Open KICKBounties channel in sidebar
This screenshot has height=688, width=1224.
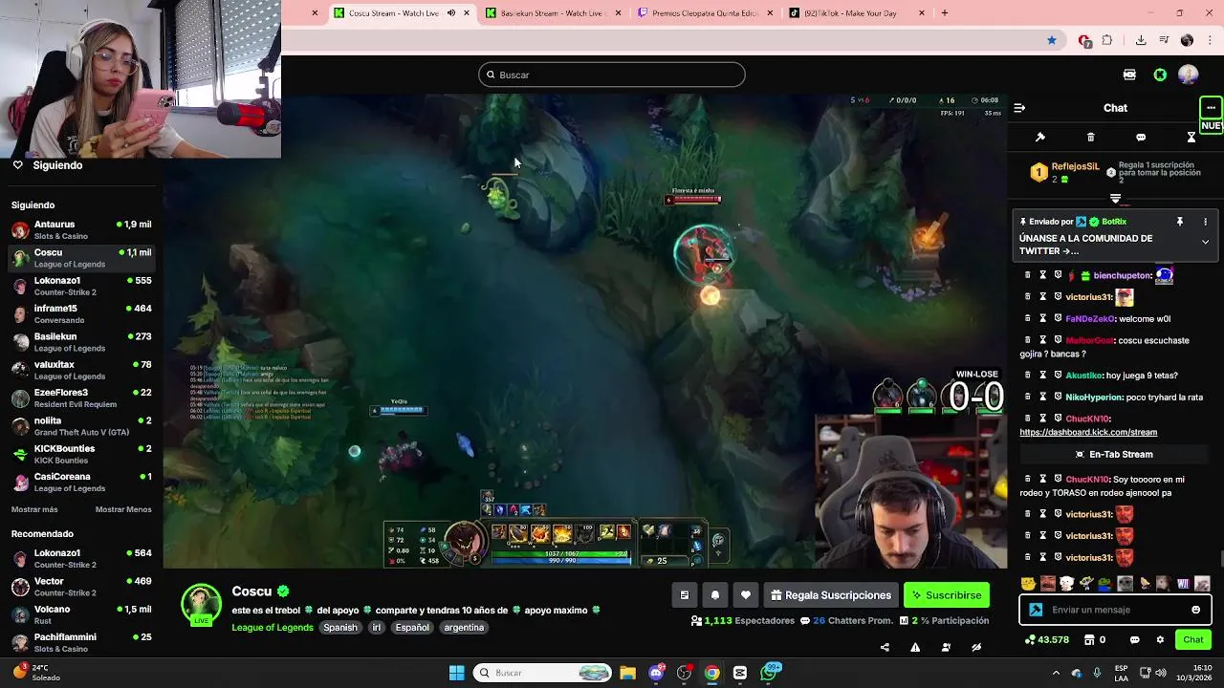[81, 455]
